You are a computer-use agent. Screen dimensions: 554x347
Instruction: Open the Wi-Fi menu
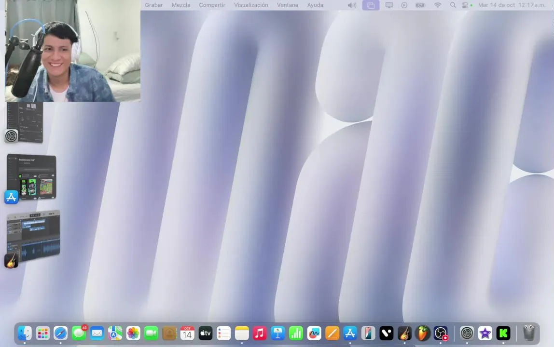coord(438,5)
